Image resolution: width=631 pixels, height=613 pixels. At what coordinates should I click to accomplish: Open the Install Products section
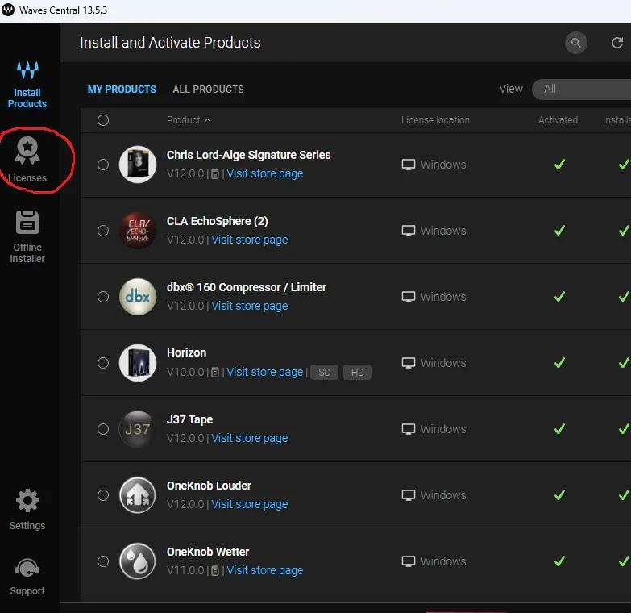(x=27, y=85)
